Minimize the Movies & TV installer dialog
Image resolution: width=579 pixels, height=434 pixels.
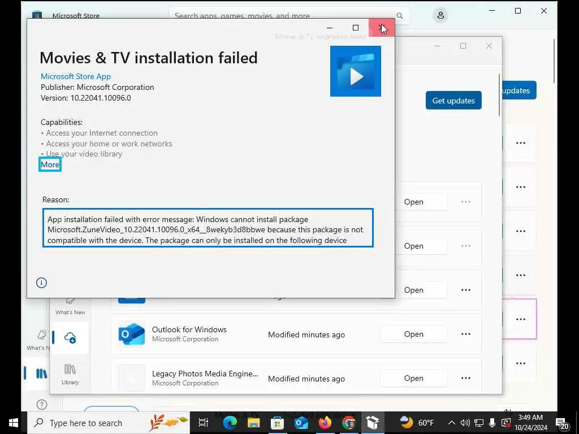pos(330,28)
